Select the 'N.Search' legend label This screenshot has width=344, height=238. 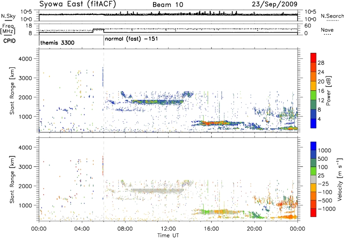(332, 16)
